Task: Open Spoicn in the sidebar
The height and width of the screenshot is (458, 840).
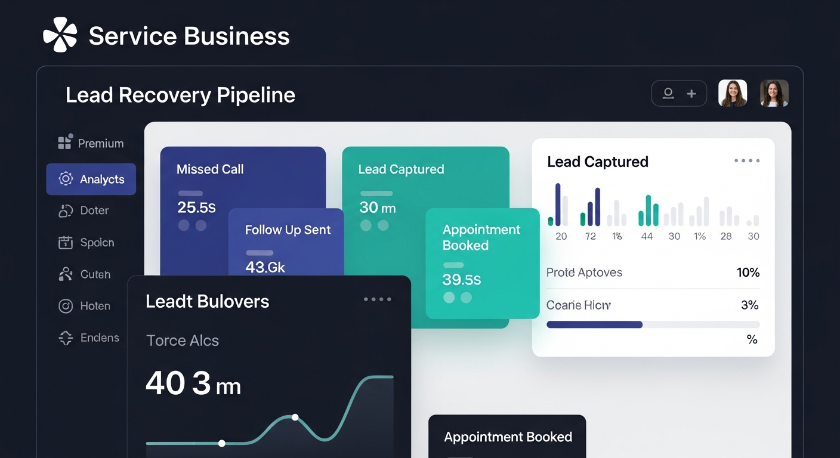Action: point(87,242)
